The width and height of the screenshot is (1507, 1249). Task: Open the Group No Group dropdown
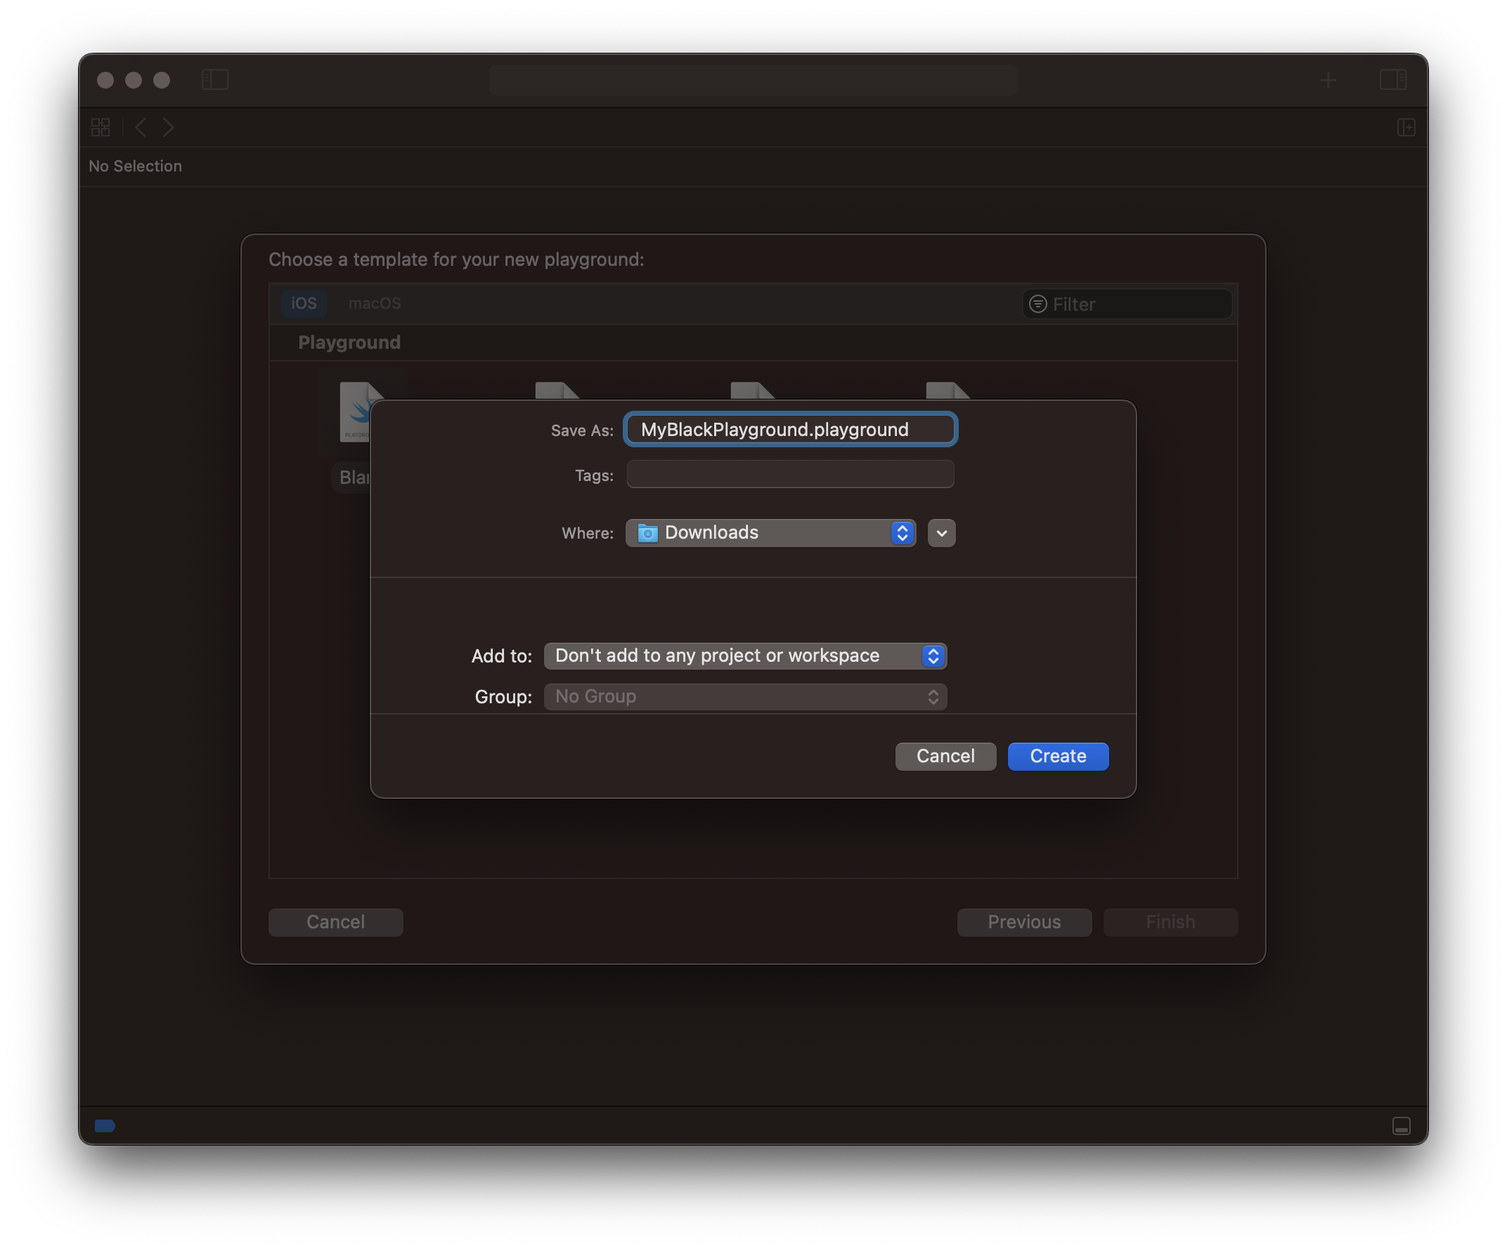click(745, 696)
